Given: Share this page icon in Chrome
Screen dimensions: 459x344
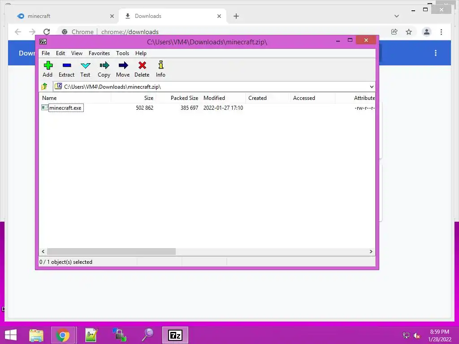Looking at the screenshot, I should (394, 32).
